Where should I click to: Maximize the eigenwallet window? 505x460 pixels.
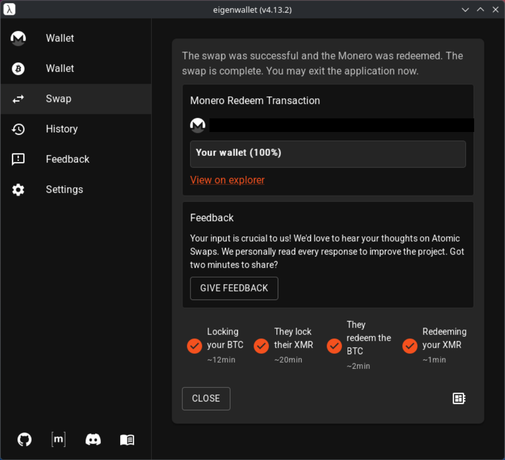coord(481,10)
